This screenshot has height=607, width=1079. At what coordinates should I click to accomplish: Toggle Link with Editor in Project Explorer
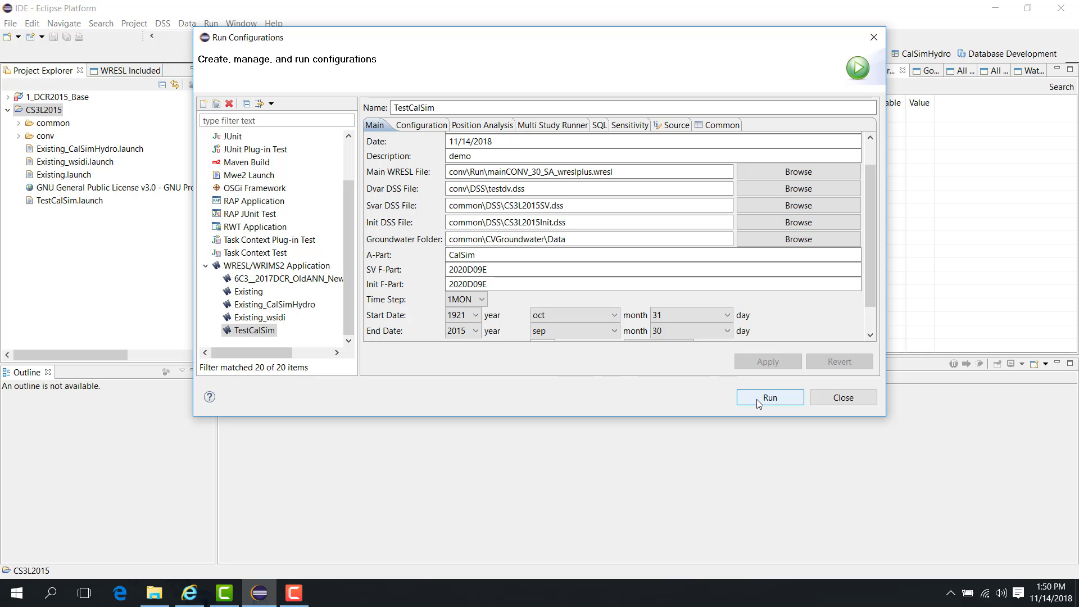(175, 84)
